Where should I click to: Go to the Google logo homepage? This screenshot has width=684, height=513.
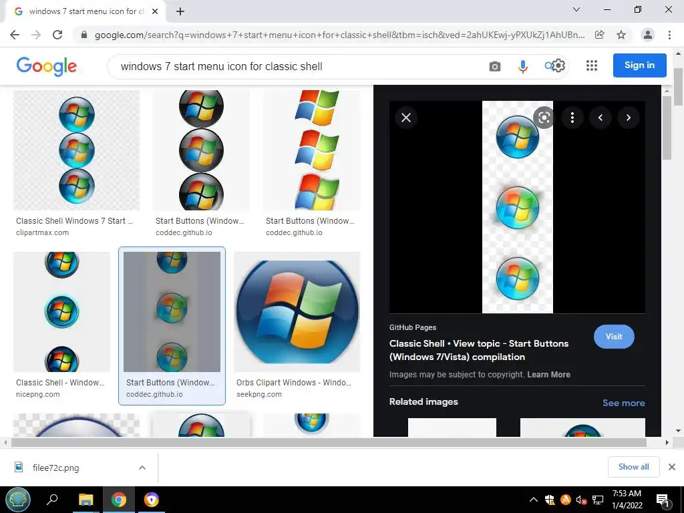pos(46,66)
